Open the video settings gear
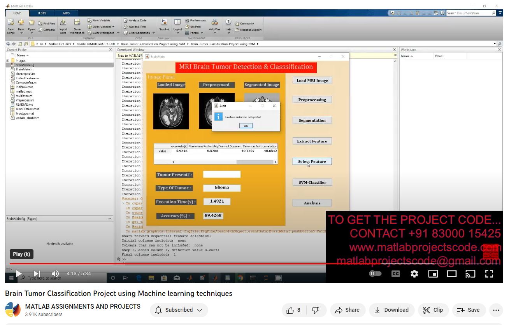This screenshot has height=325, width=509. click(x=414, y=274)
